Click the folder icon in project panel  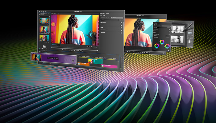point(44,46)
